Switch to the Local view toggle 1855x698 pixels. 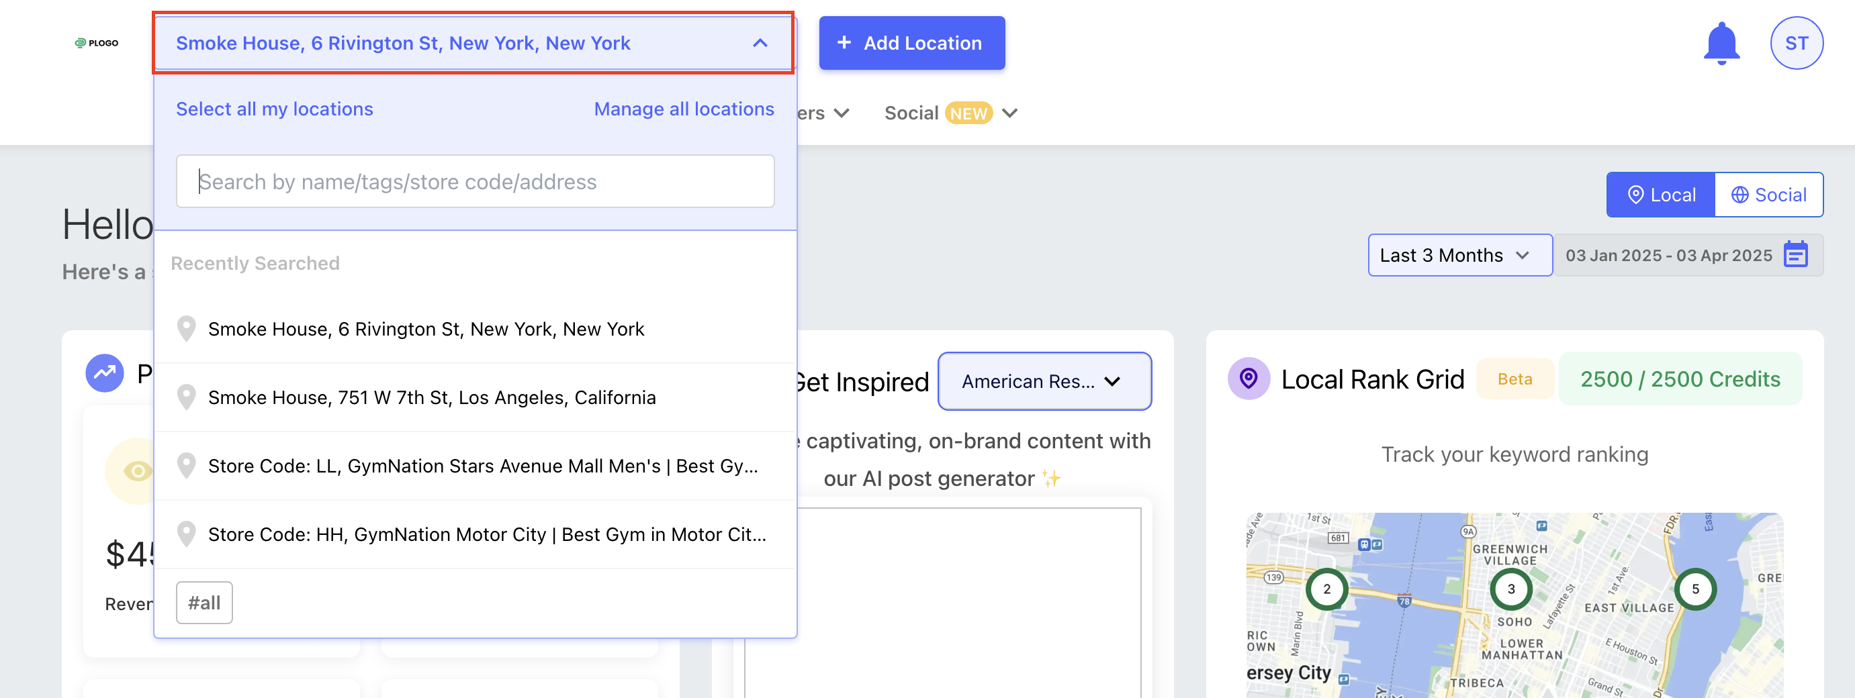(x=1661, y=194)
